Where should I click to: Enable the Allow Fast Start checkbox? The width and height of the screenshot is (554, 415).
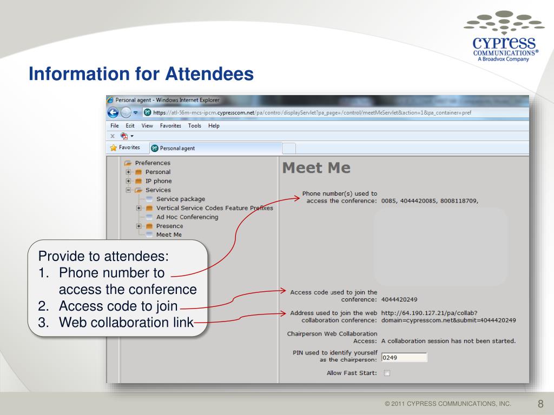387,373
